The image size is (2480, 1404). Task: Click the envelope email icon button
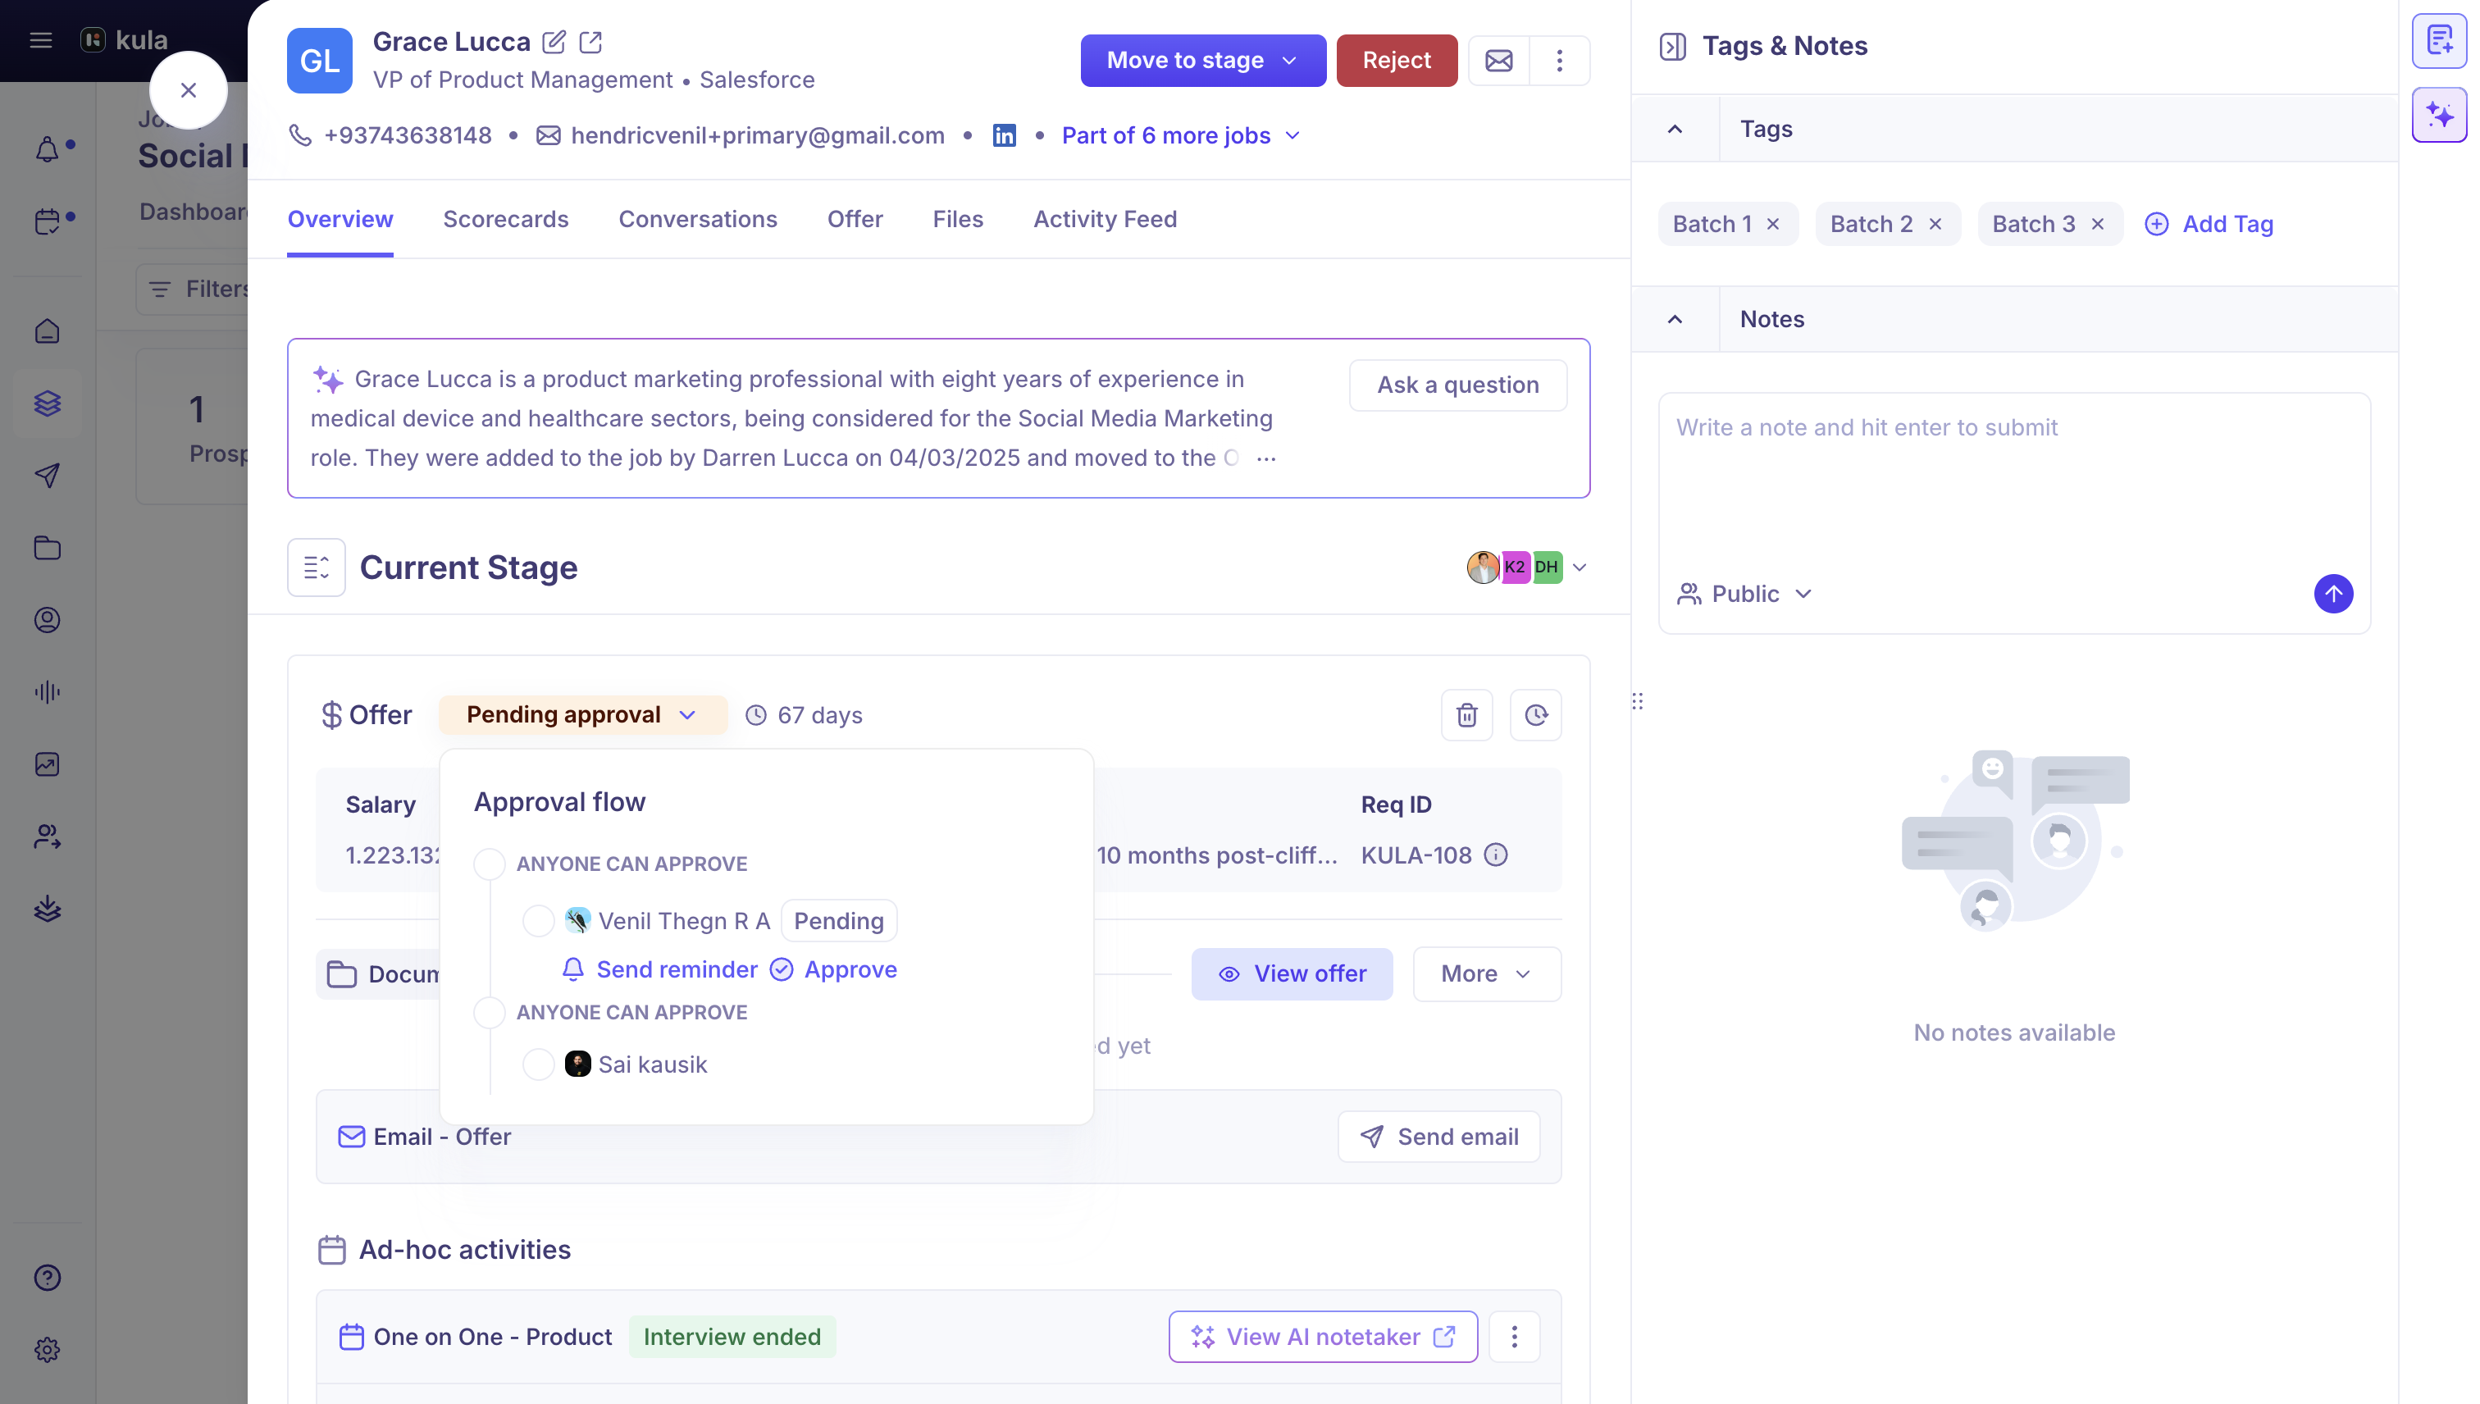click(1498, 61)
